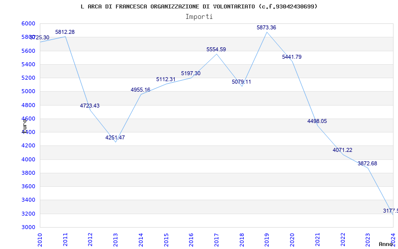Click the Importi subtitle
This screenshot has height=249, width=398.
tap(199, 17)
